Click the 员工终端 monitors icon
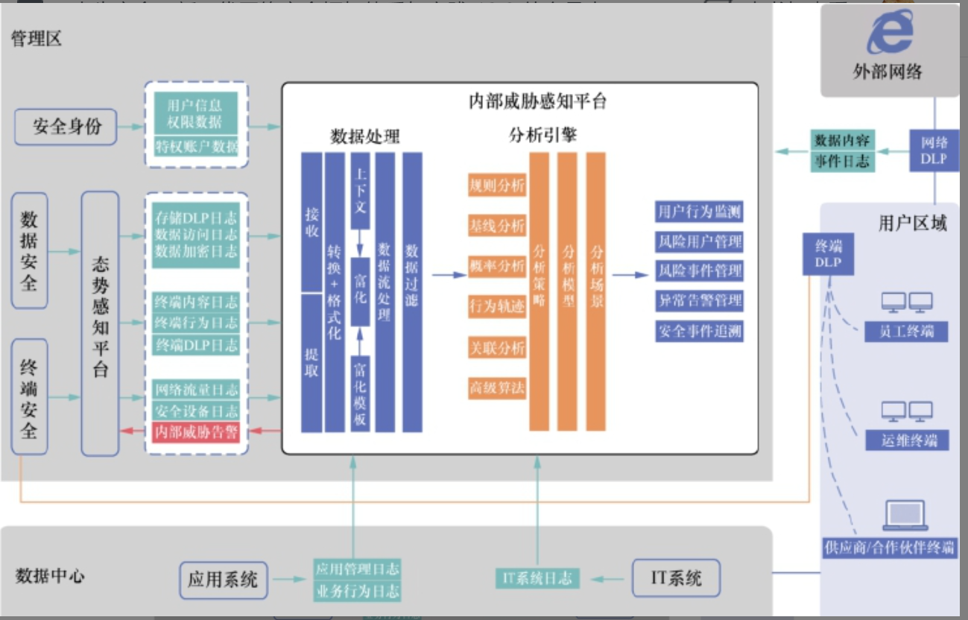968x620 pixels. (907, 303)
